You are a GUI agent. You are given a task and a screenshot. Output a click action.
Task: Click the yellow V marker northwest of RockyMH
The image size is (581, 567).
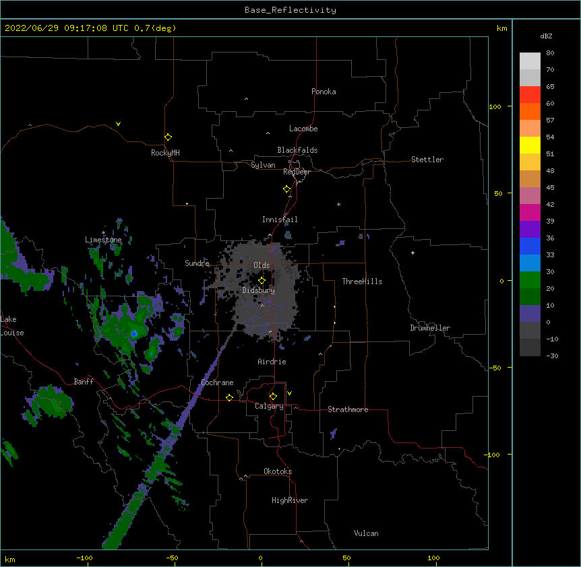(118, 124)
